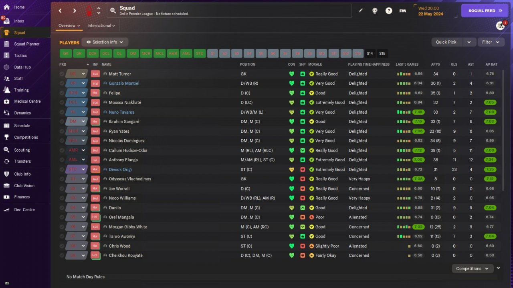Open Gonzalo Montiel's player profile link
Image resolution: width=513 pixels, height=288 pixels.
click(x=124, y=84)
